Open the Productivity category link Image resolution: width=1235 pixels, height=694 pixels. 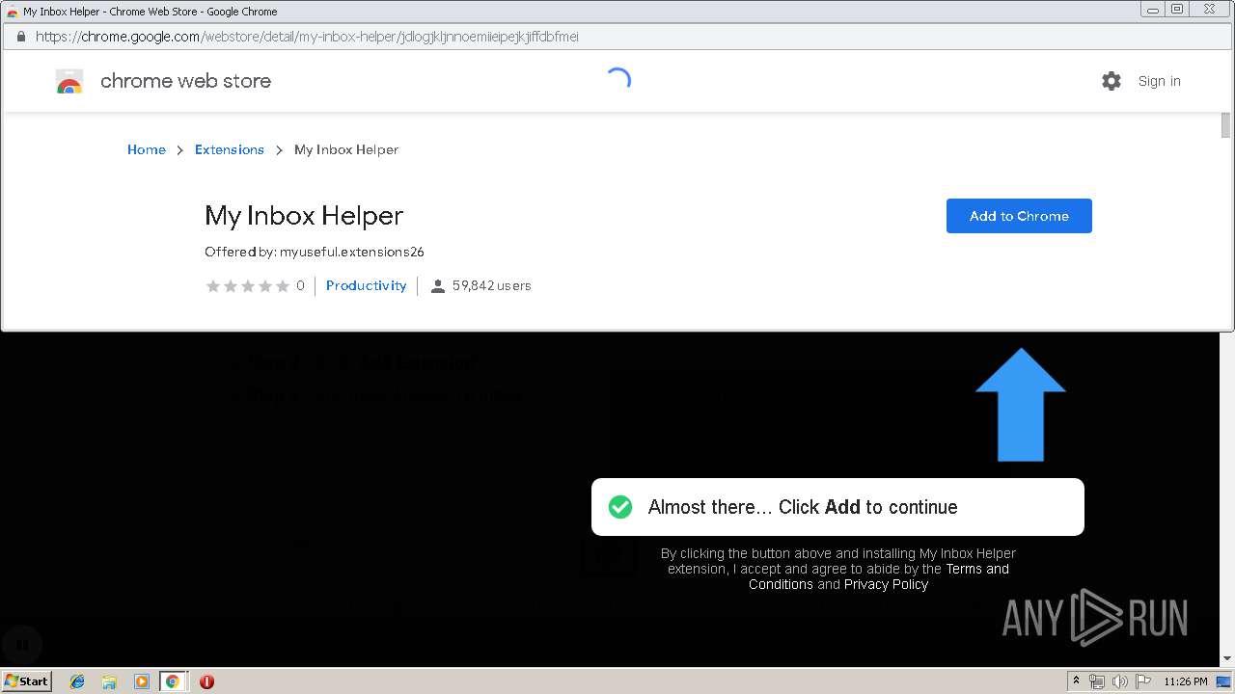click(367, 285)
